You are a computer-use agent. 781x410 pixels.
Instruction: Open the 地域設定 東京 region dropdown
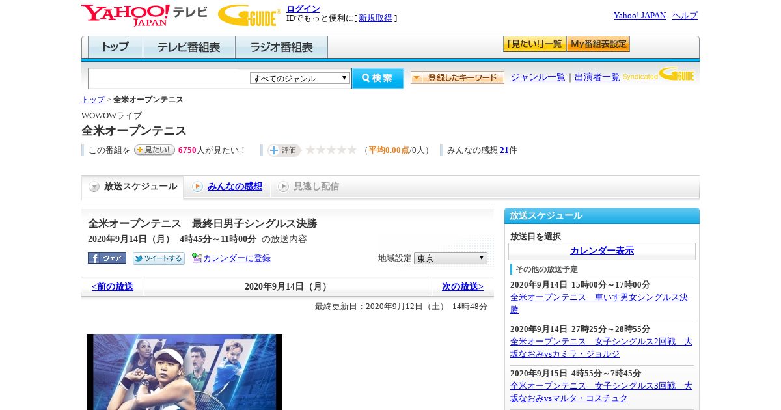(450, 258)
